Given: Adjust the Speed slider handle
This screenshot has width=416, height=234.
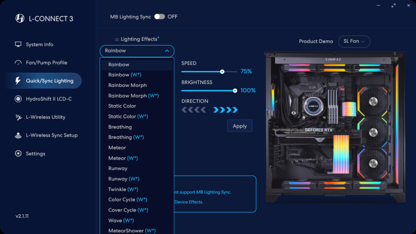Looking at the screenshot, I should click(x=222, y=72).
